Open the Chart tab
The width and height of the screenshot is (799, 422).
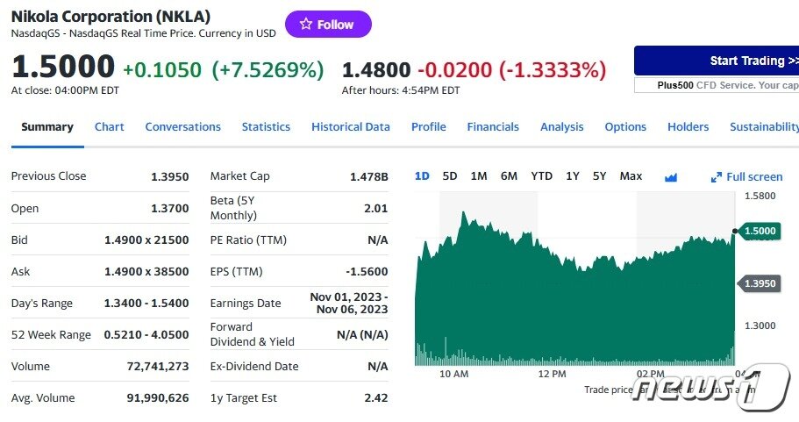[109, 127]
